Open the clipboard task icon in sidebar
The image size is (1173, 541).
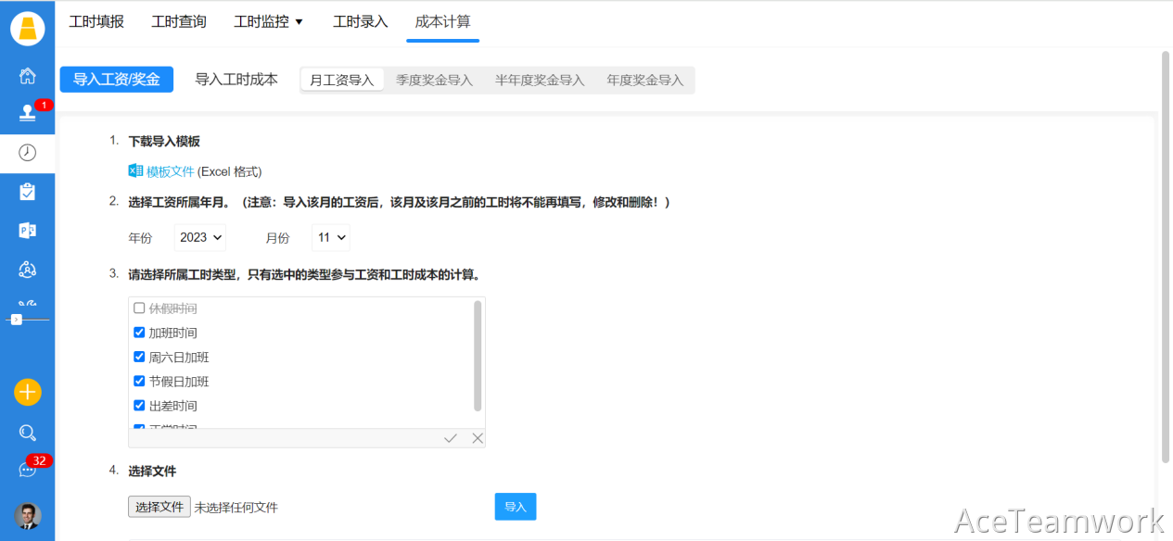[27, 192]
